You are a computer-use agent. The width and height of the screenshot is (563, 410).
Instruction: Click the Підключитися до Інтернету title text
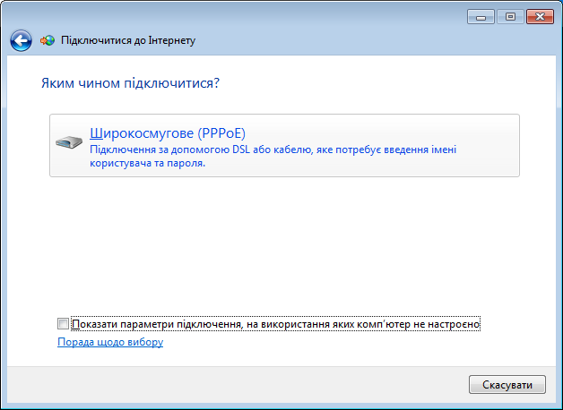[x=128, y=40]
